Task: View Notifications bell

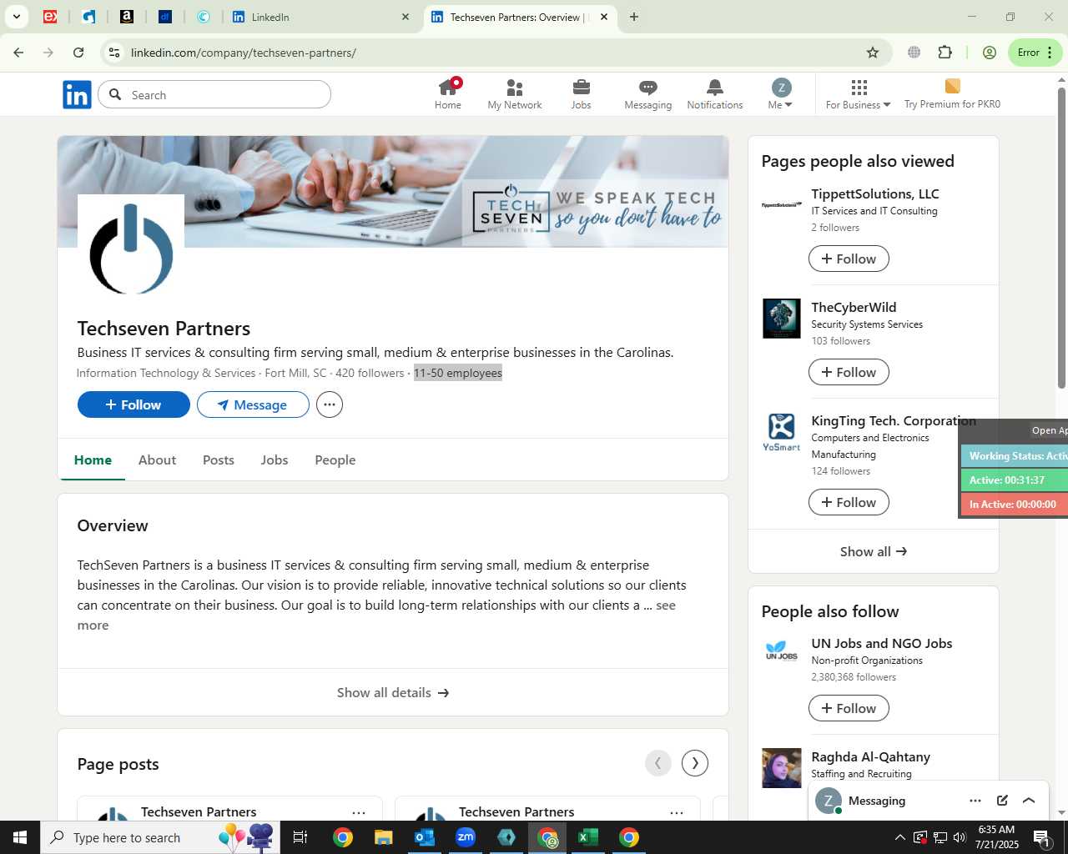Action: 714,94
